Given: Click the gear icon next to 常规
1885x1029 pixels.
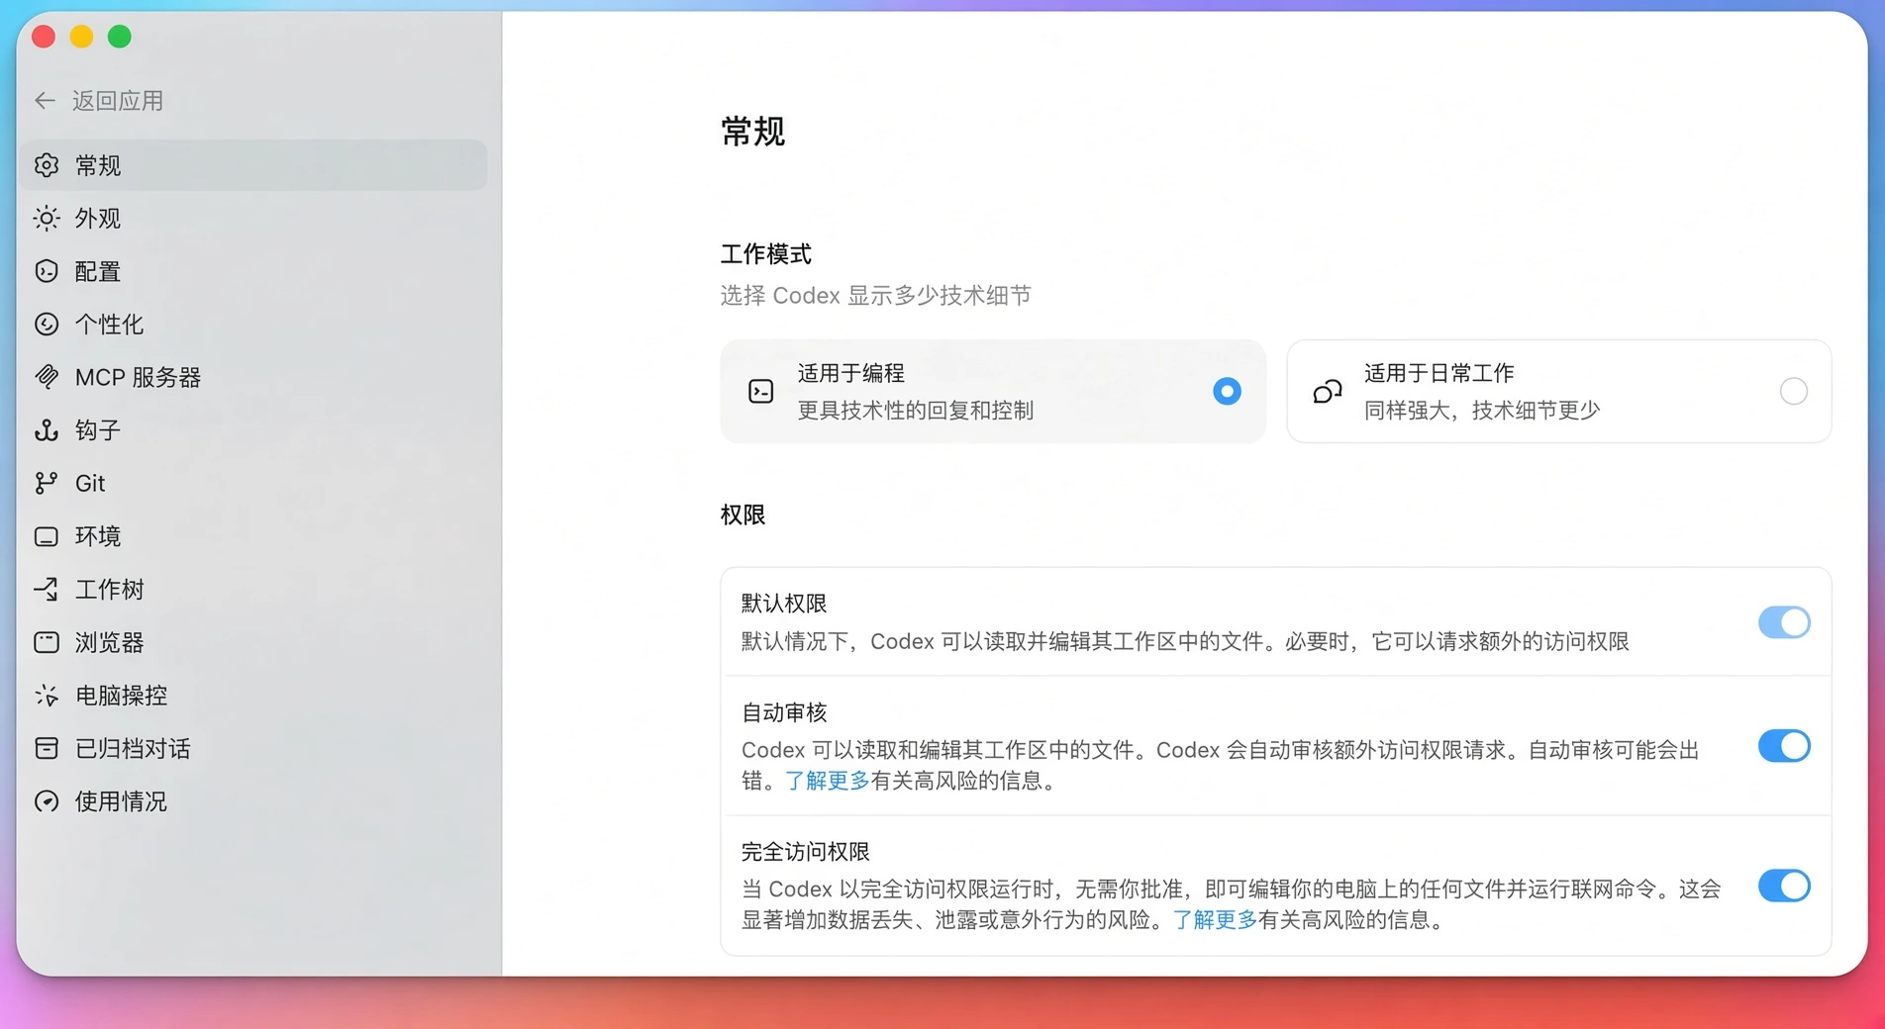Looking at the screenshot, I should pyautogui.click(x=47, y=165).
